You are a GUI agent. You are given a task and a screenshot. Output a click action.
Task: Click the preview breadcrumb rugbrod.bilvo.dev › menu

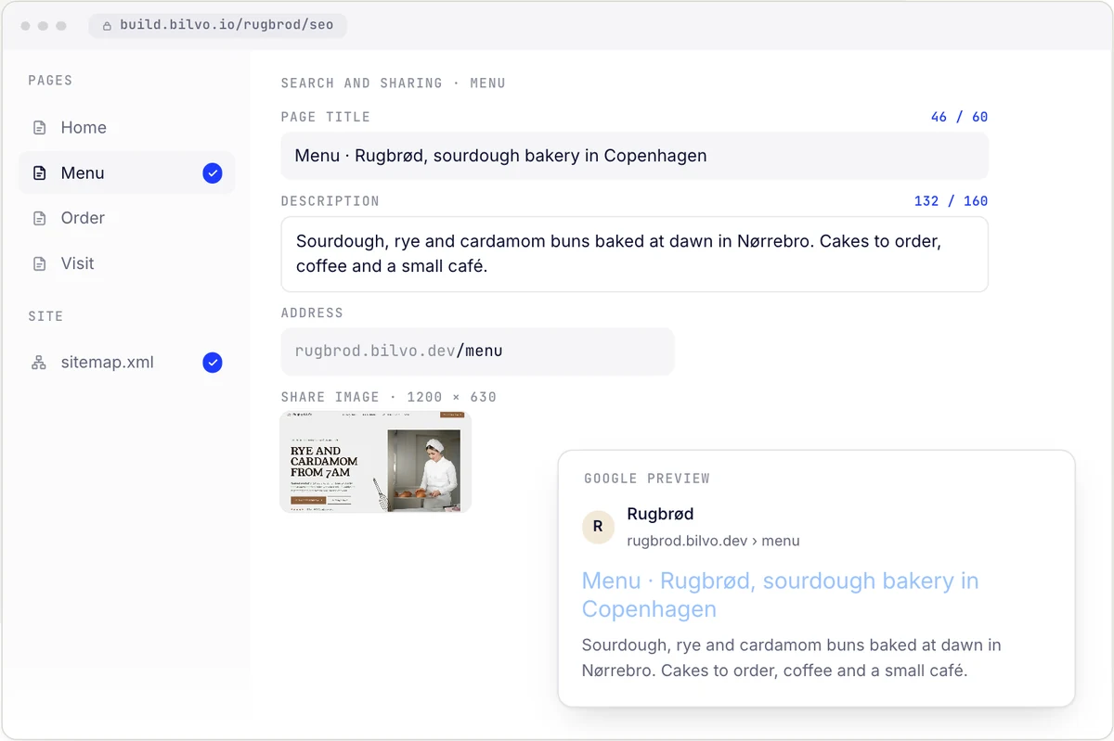pos(713,541)
